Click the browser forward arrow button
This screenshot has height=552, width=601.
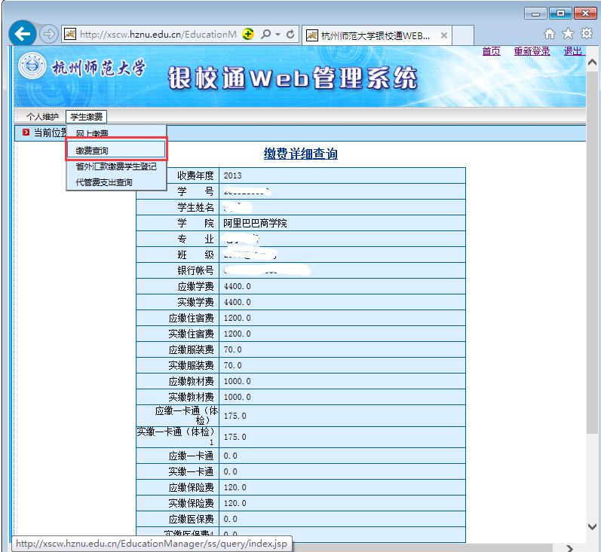coord(47,35)
